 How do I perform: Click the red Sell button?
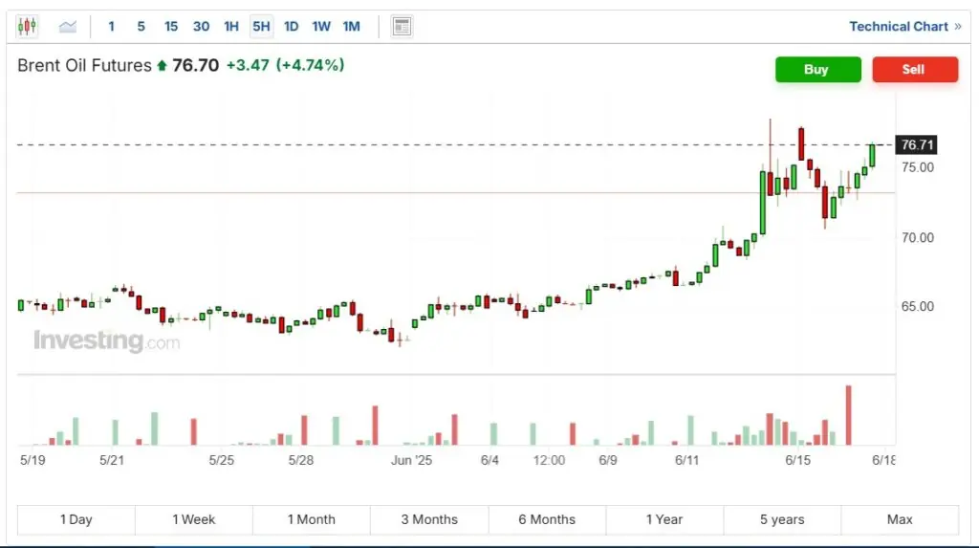(x=915, y=70)
